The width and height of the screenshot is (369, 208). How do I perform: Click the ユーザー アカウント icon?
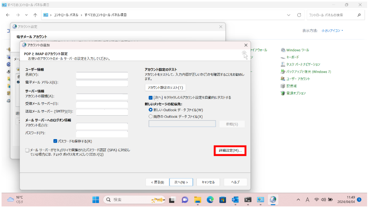pyautogui.click(x=283, y=79)
